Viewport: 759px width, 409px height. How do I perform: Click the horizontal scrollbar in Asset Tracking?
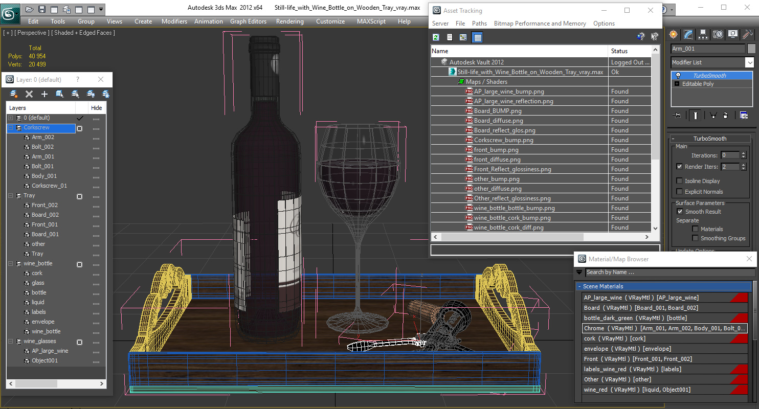click(512, 237)
